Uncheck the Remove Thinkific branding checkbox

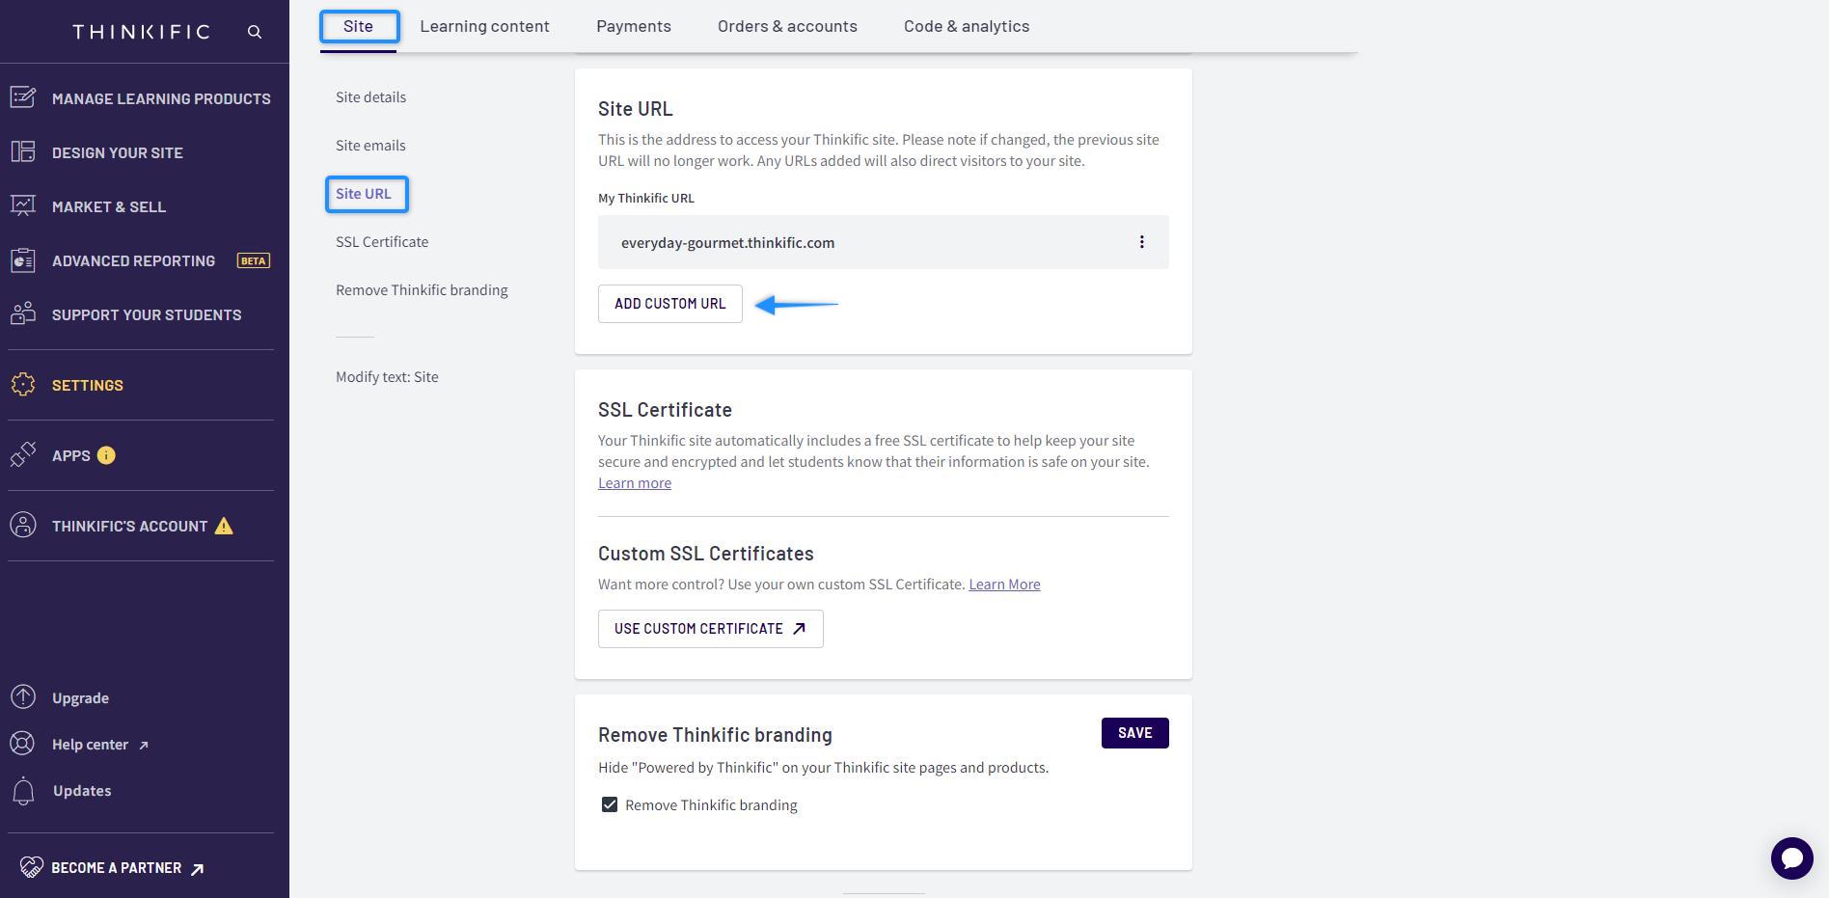[609, 803]
